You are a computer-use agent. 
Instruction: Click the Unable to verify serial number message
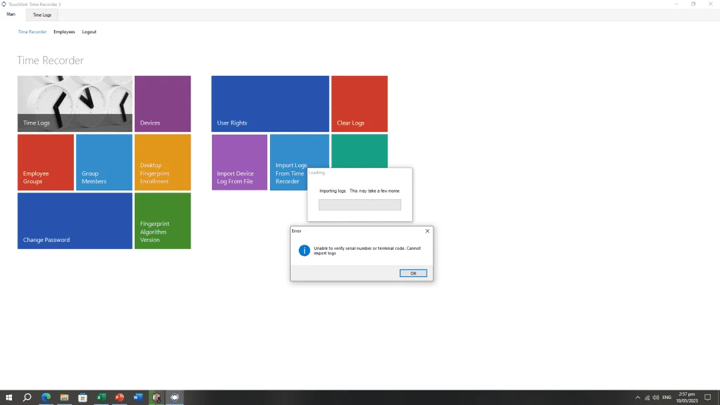[367, 250]
